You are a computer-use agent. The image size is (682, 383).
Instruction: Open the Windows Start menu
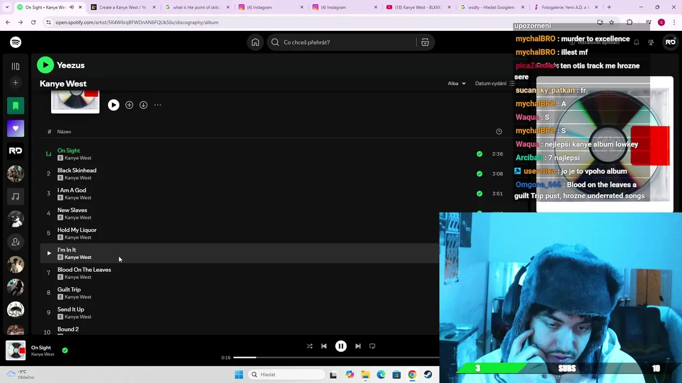239,374
